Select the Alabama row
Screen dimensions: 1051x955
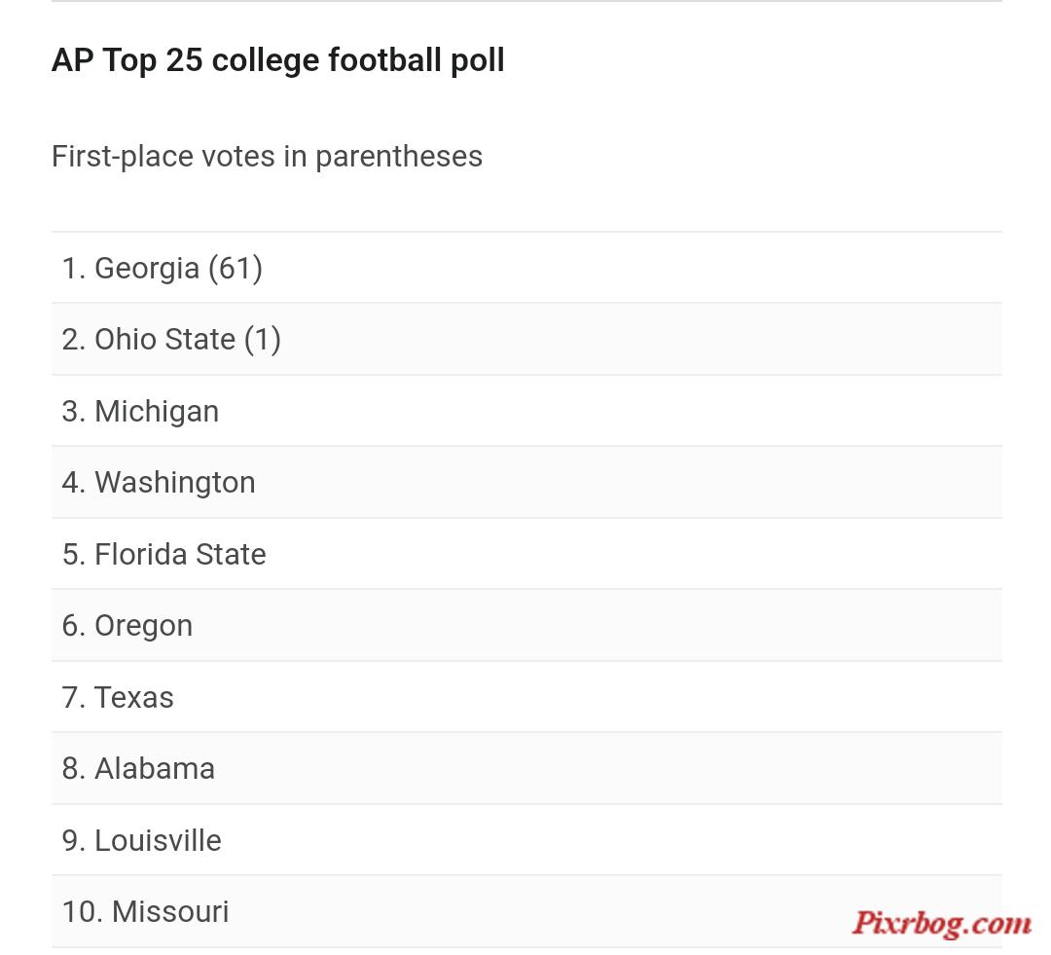coord(526,768)
